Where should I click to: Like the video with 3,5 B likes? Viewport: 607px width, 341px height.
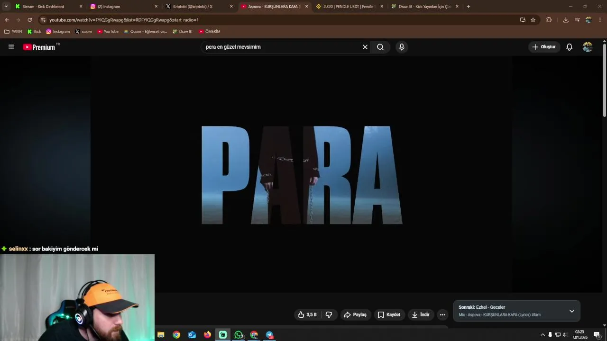307,314
